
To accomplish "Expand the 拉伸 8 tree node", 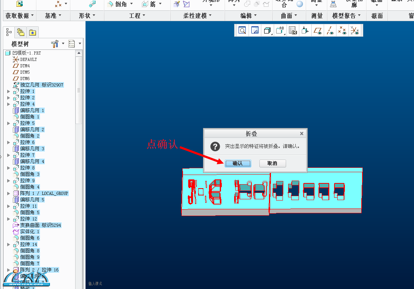I will pos(8,168).
